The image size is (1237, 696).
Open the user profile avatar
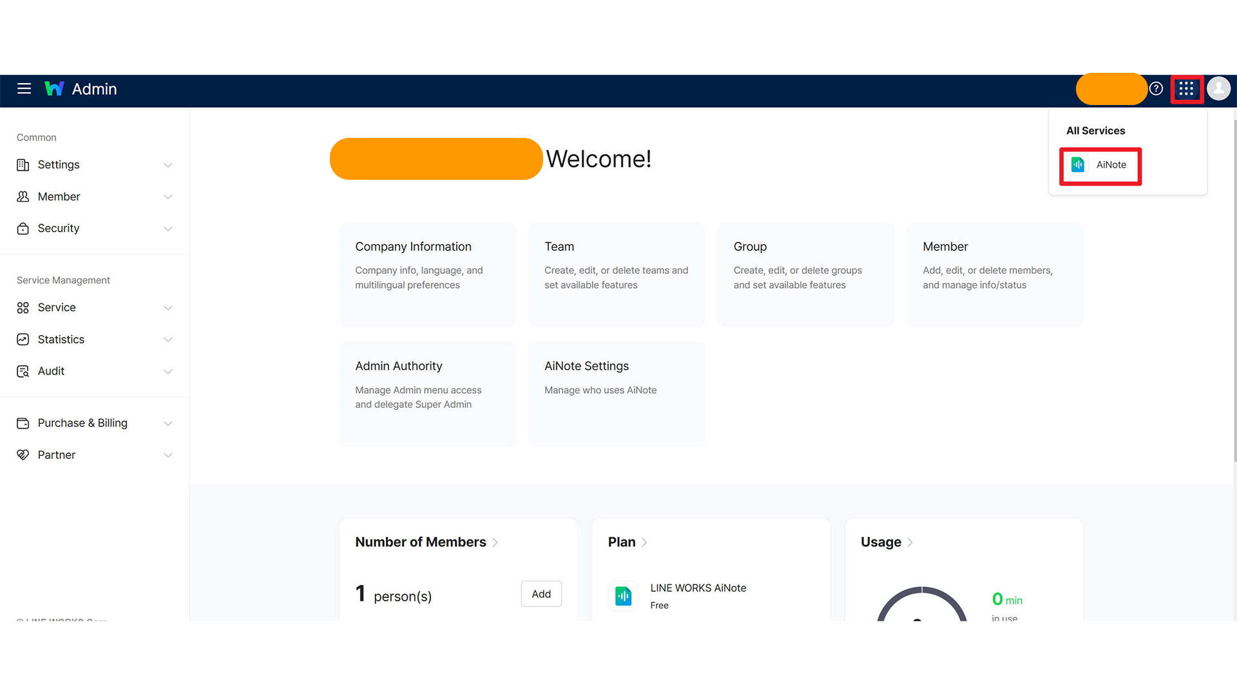[x=1218, y=89]
